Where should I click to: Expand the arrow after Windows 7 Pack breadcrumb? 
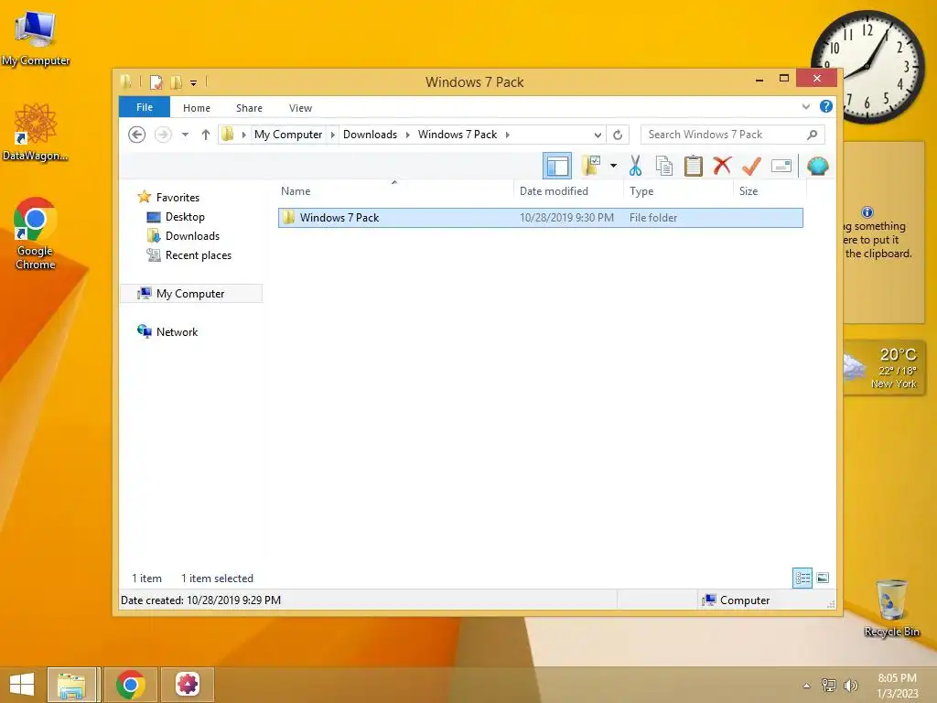point(507,135)
